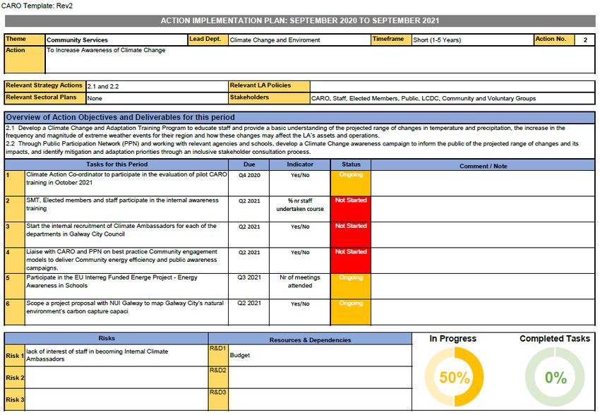Click the Relevant Sectoral Plans 'None' cell
The height and width of the screenshot is (415, 600).
(x=157, y=98)
